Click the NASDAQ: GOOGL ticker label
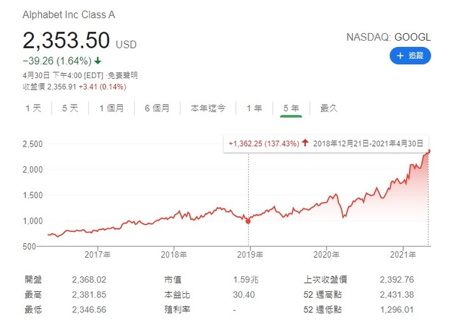This screenshot has height=332, width=458. pyautogui.click(x=389, y=37)
